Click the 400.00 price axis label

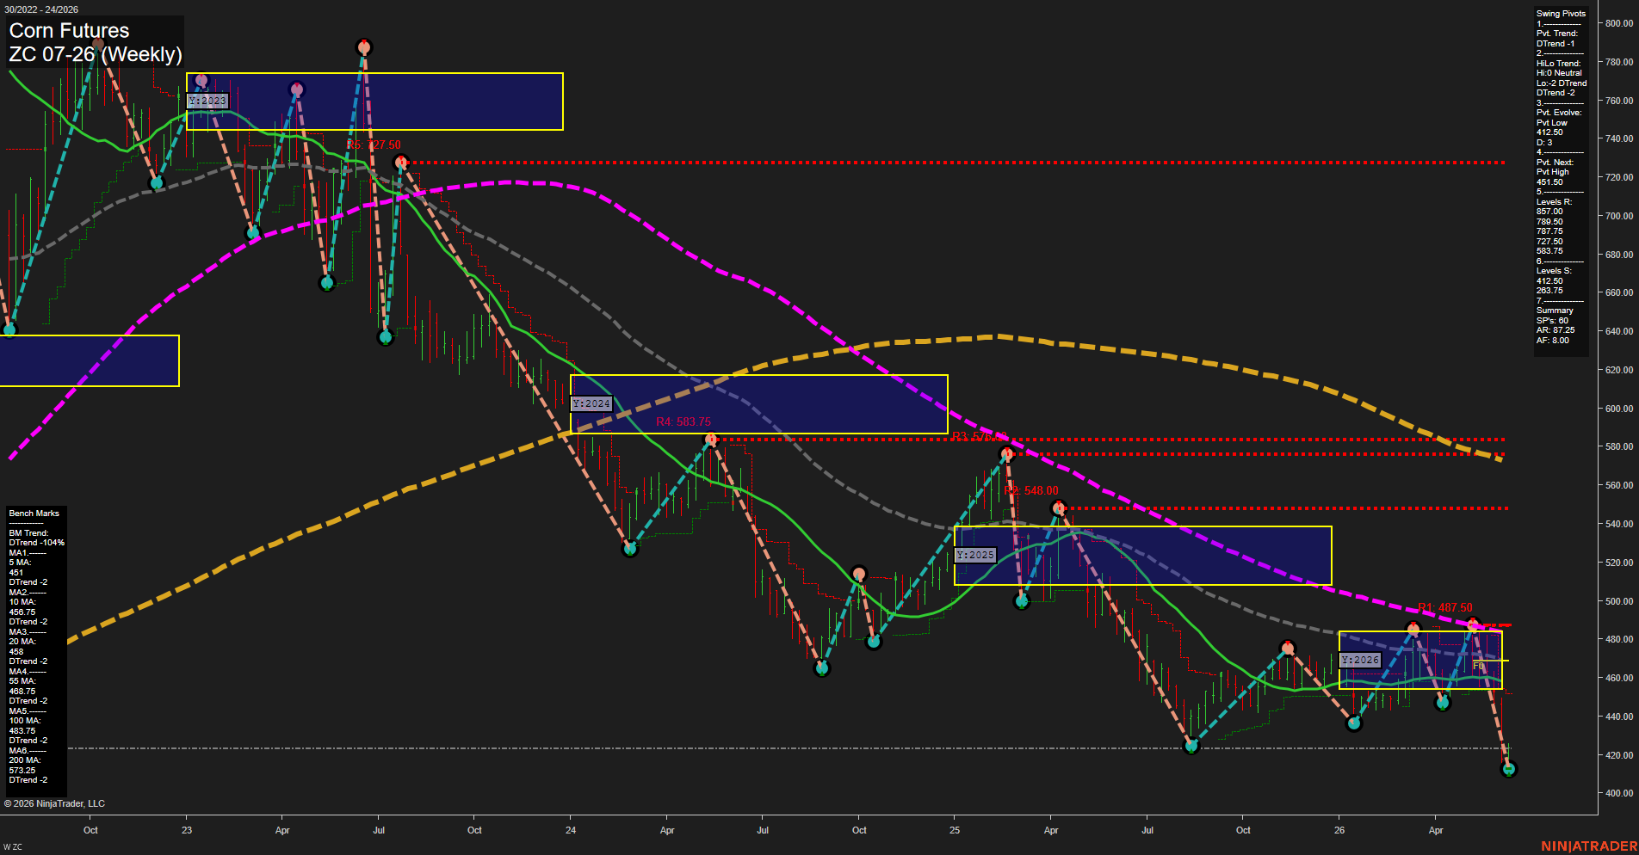[x=1618, y=794]
